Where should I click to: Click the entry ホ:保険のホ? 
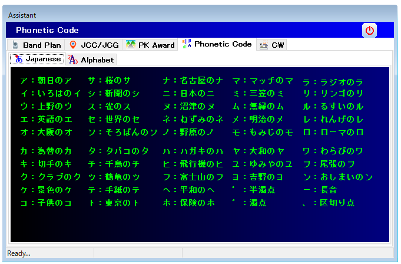pos(188,203)
